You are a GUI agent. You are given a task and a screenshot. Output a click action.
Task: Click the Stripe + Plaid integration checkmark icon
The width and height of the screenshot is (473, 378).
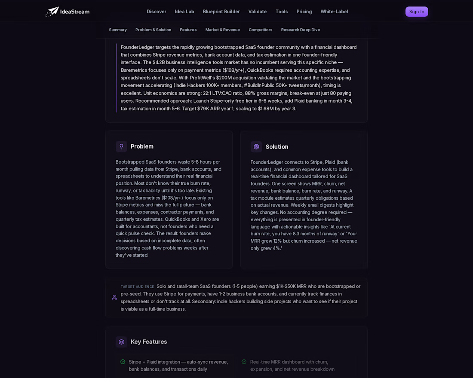[x=123, y=362]
